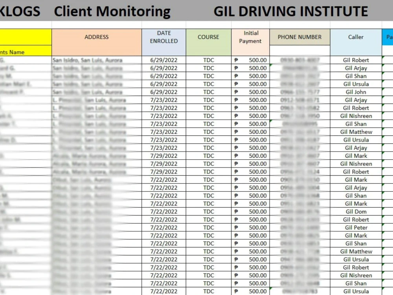Image resolution: width=393 pixels, height=295 pixels.
Task: Select the ADDRESS column header
Action: 97,42
